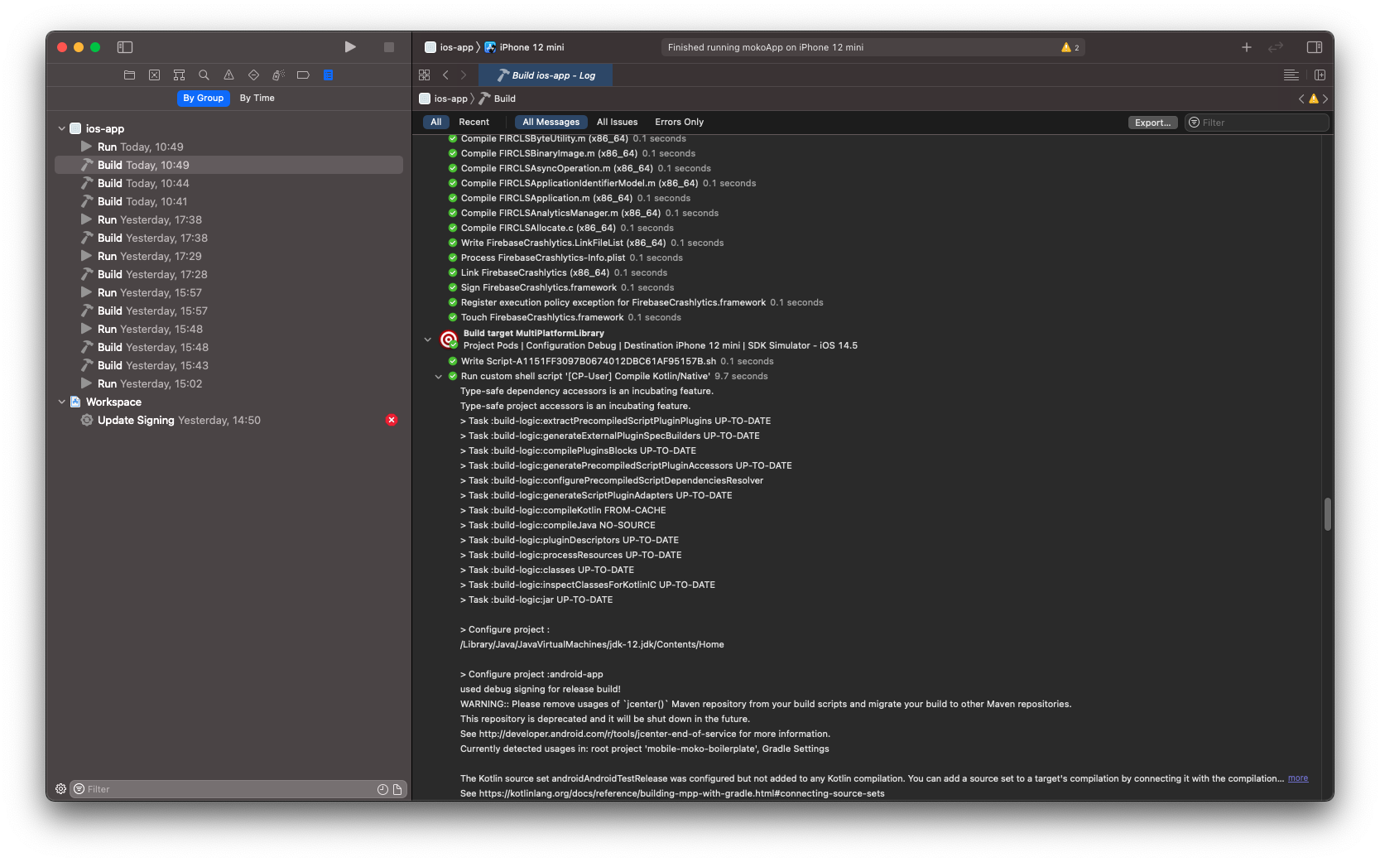Open the ios-app scheme selector
1380x862 pixels.
click(449, 47)
